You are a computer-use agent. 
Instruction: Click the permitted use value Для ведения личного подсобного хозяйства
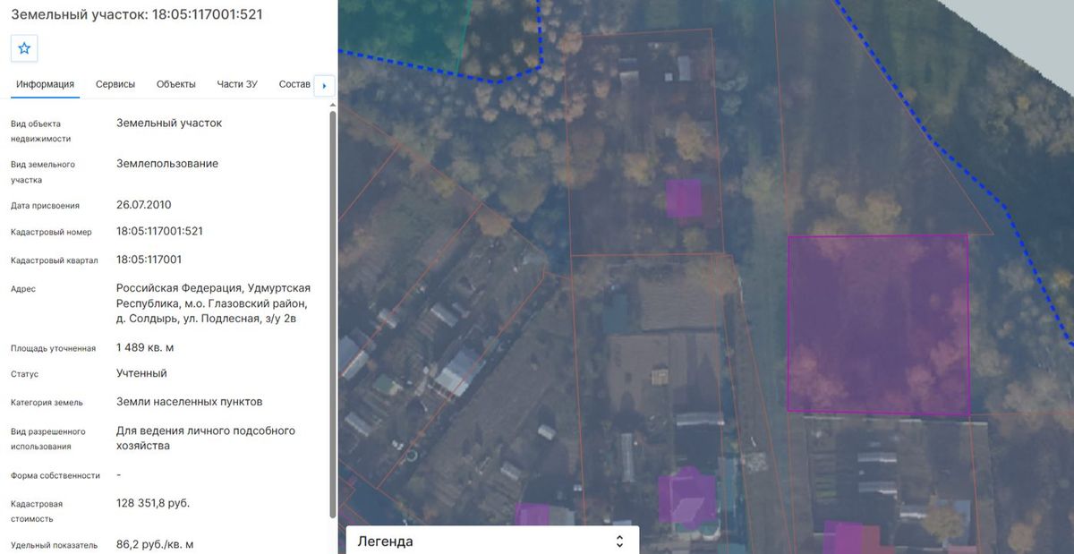point(206,438)
